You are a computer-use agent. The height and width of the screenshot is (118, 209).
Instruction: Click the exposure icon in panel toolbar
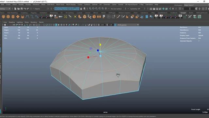coord(99,25)
